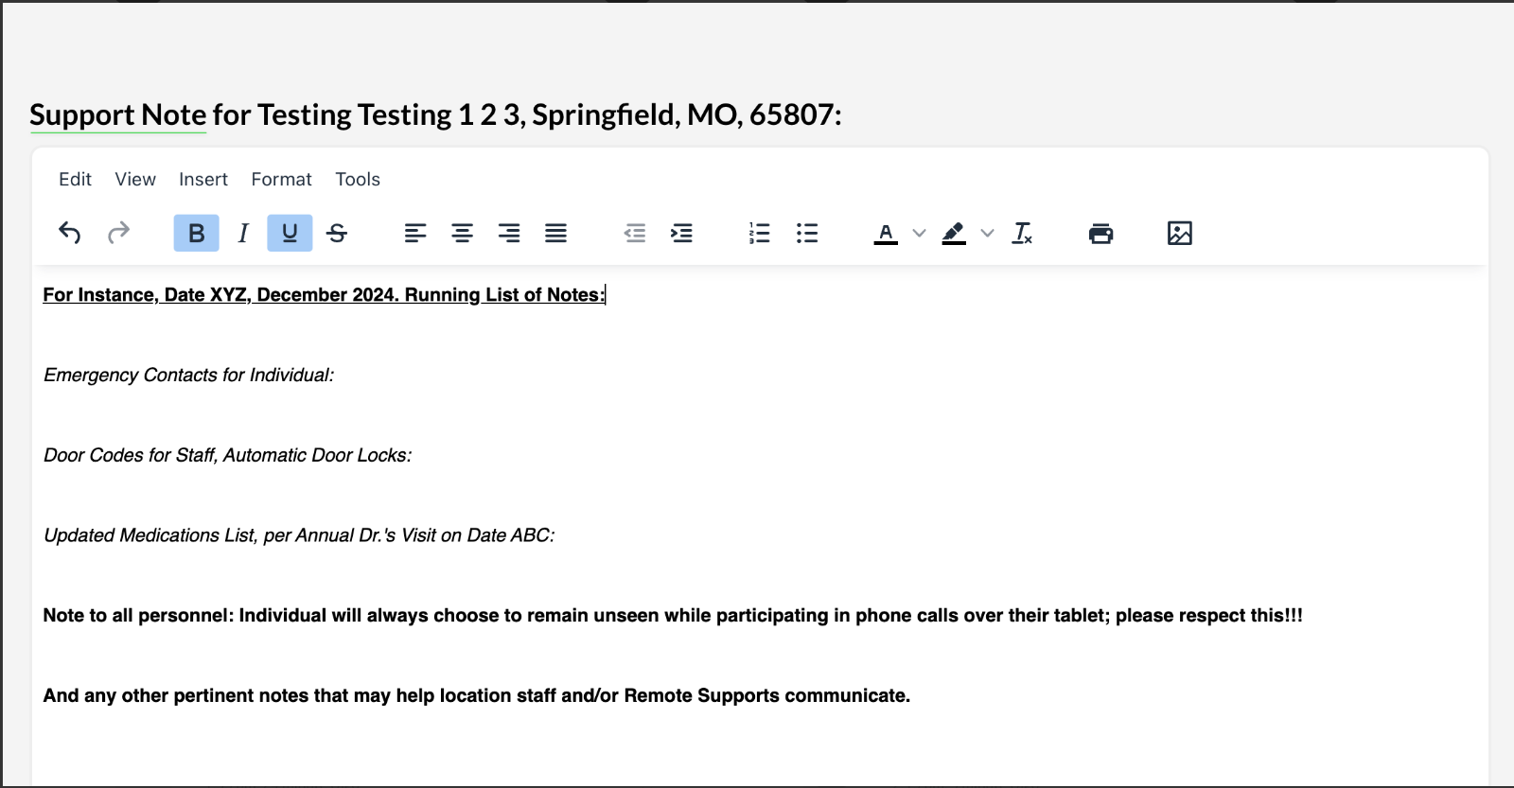Toggle Underline formatting off
1514x788 pixels.
point(290,233)
